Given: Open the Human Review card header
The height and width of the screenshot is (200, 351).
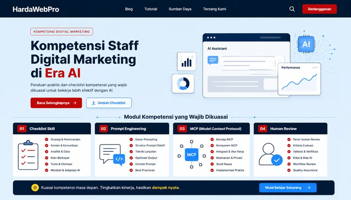Looking at the screenshot, I should (291, 129).
